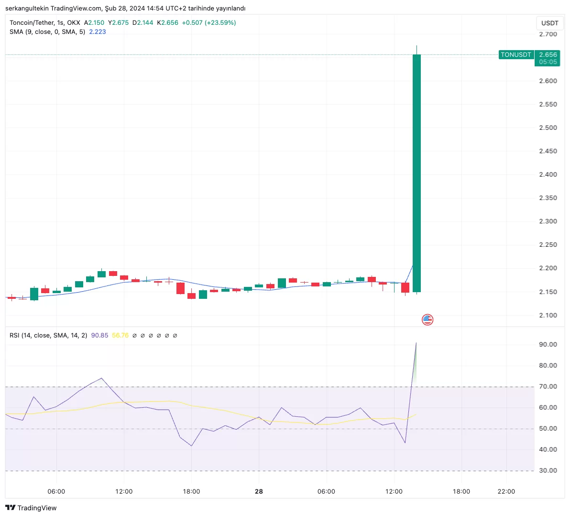The width and height of the screenshot is (570, 517).
Task: Click the 22:00 time axis label
Action: coord(506,492)
